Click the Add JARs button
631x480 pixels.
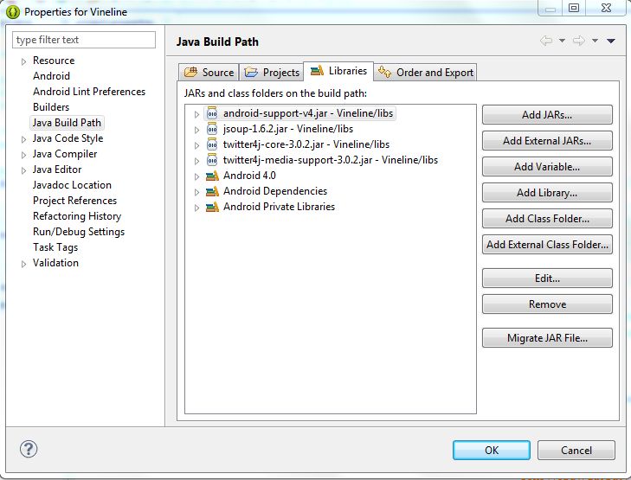click(x=547, y=115)
